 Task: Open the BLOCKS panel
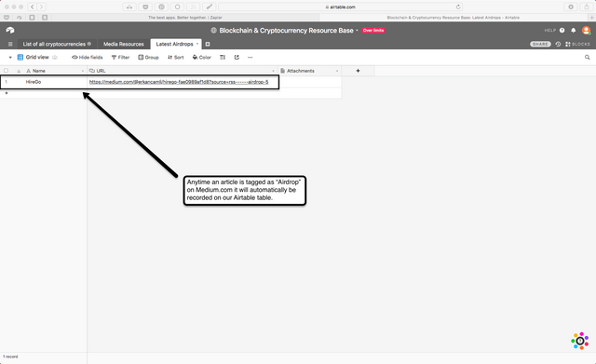coord(577,44)
